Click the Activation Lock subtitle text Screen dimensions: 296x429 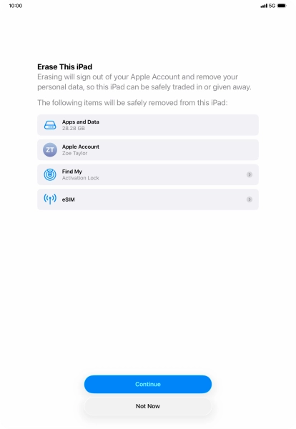(80, 178)
